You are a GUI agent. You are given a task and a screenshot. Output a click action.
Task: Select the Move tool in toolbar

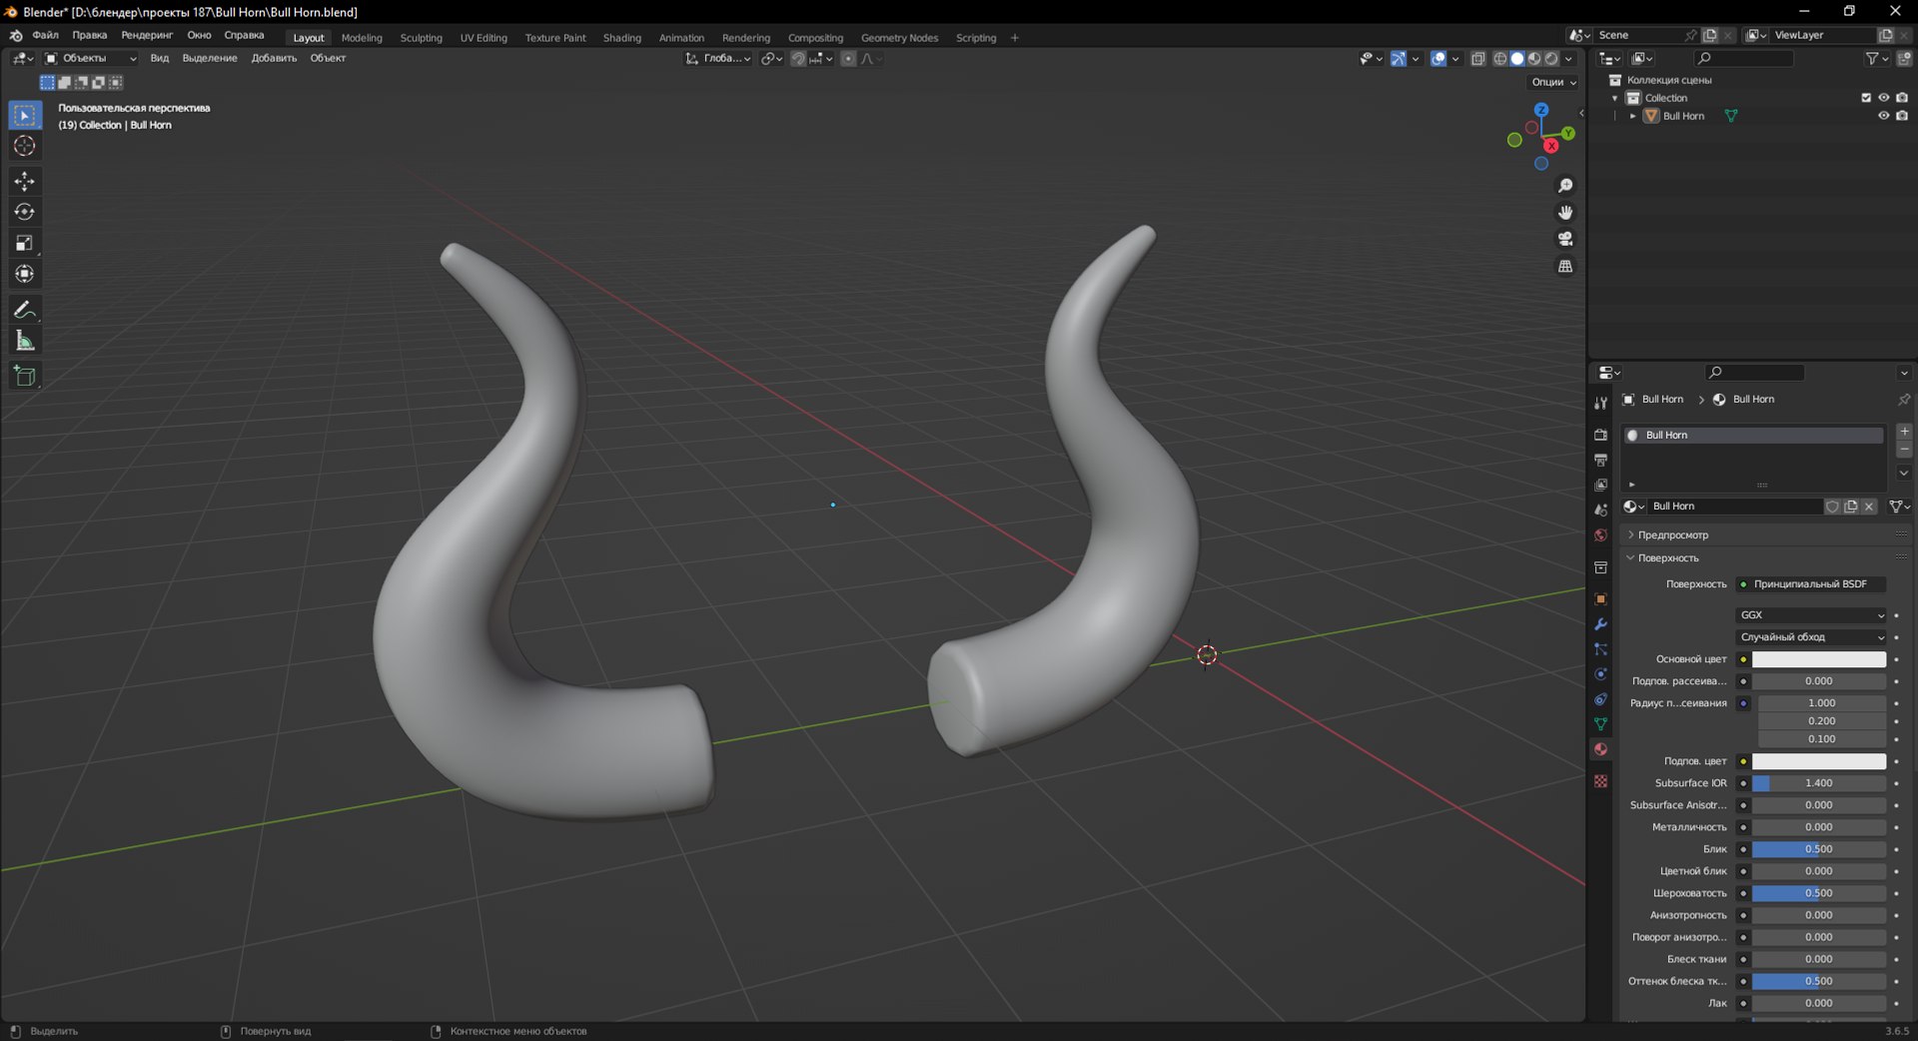(25, 181)
